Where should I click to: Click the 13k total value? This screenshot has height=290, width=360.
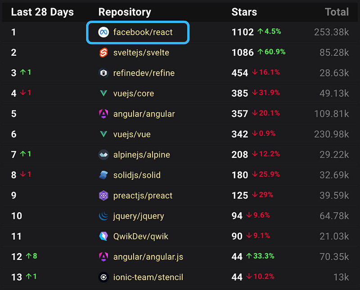tap(341, 277)
